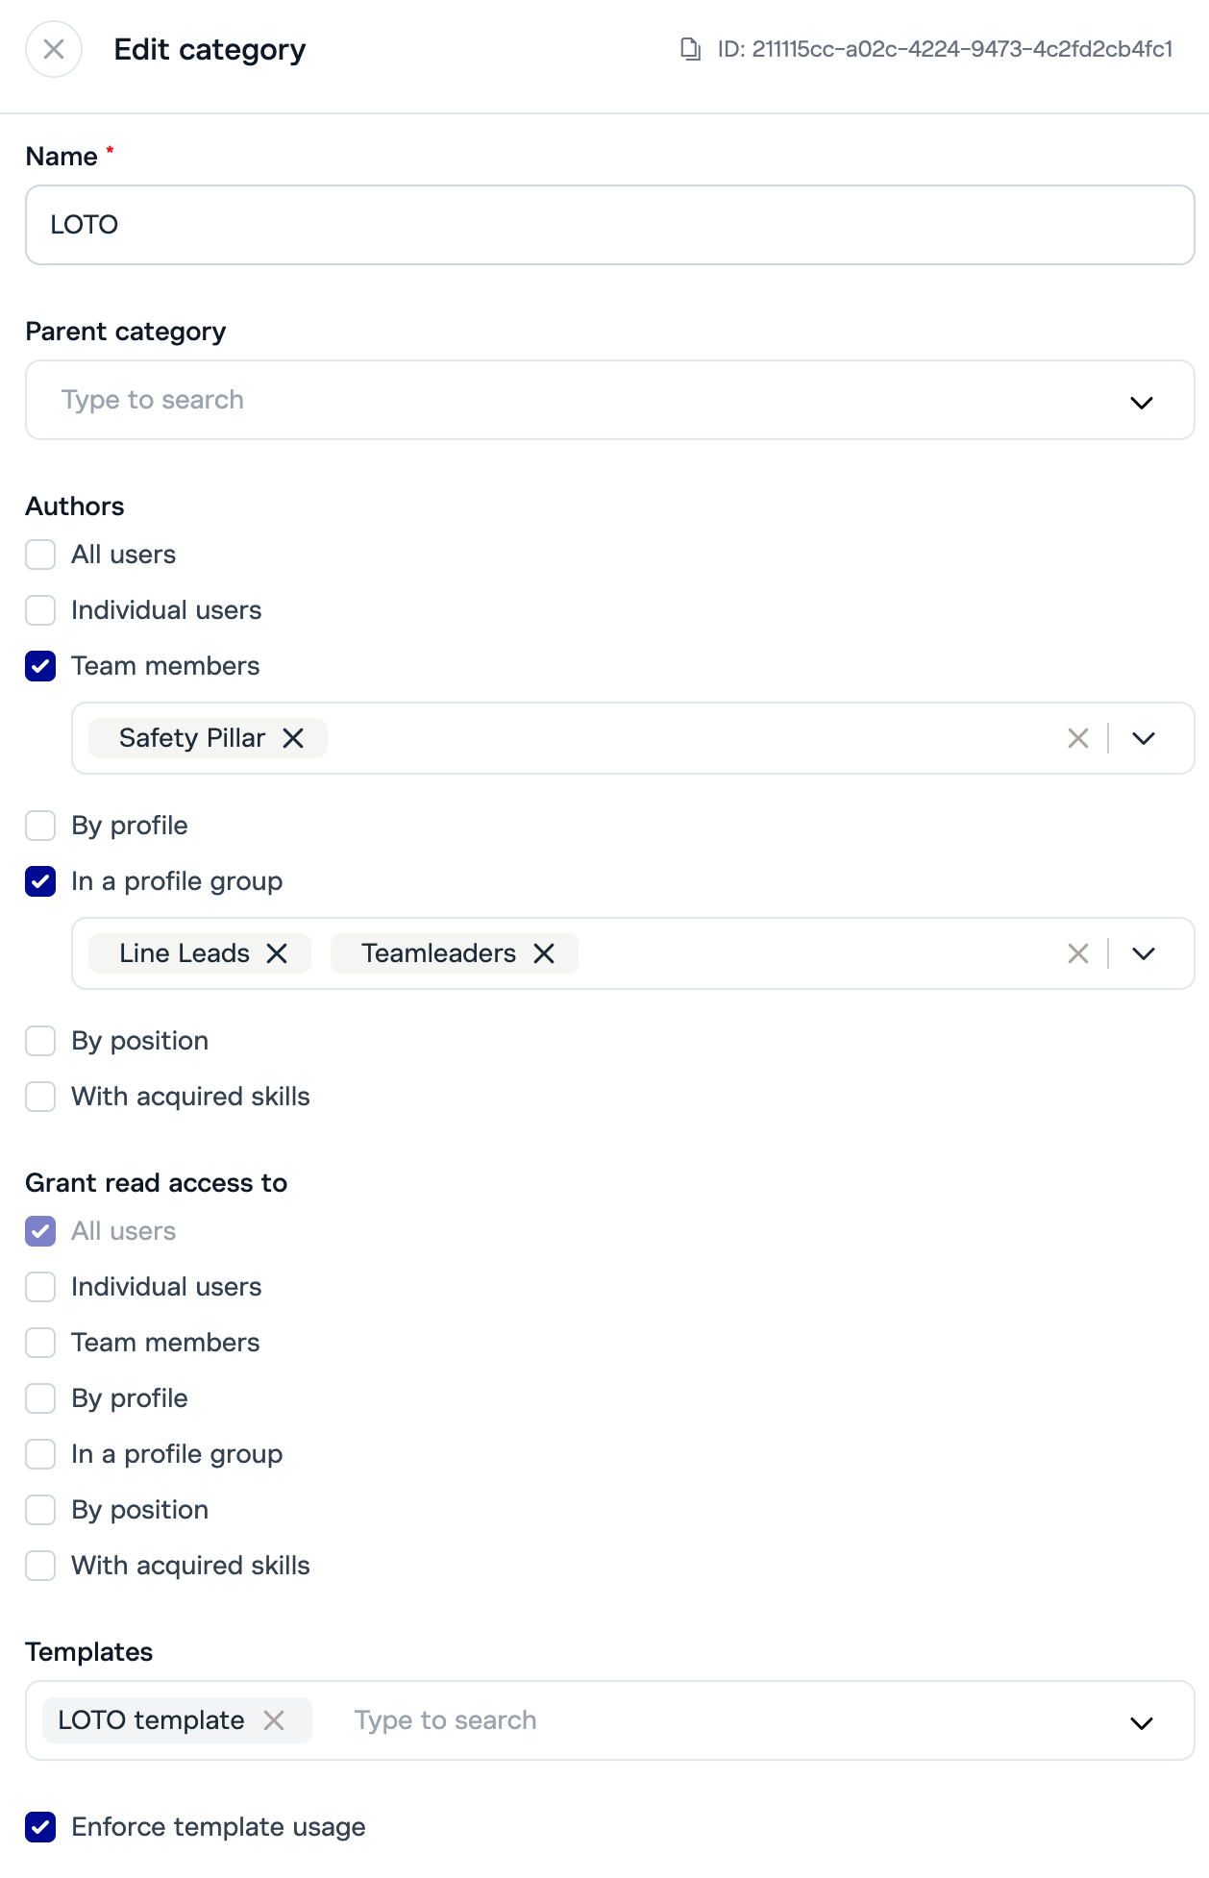Click the Name input field
The image size is (1209, 1878).
[x=609, y=225]
